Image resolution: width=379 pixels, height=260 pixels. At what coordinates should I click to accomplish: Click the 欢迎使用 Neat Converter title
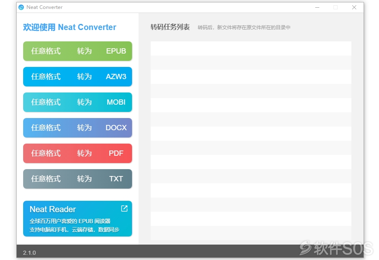(x=69, y=27)
